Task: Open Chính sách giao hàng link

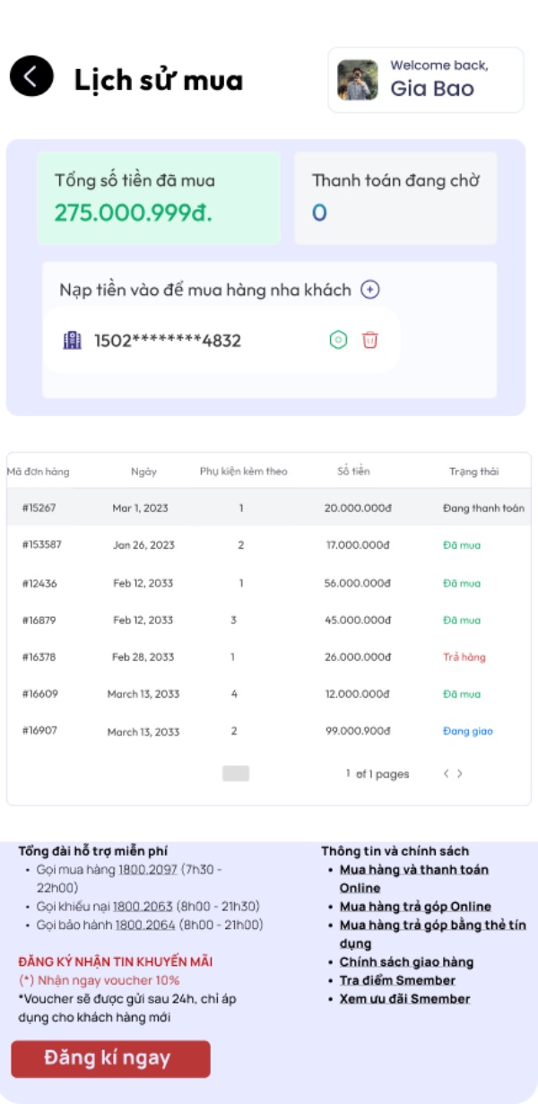Action: click(x=406, y=961)
